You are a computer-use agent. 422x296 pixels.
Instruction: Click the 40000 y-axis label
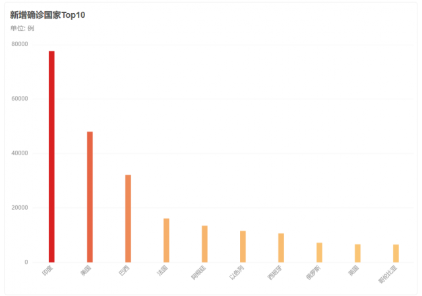[x=19, y=153]
